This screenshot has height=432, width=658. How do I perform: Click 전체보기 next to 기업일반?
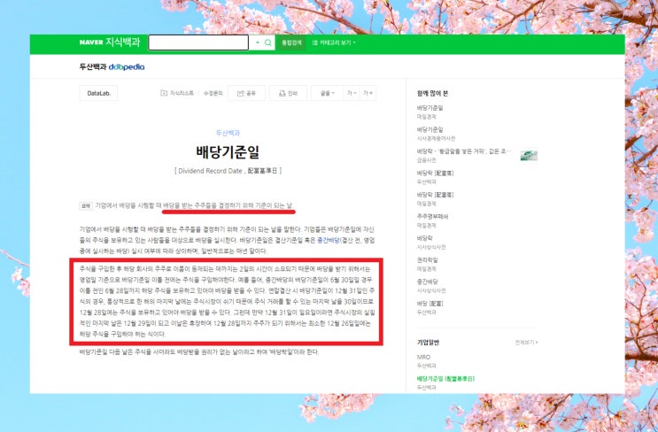[x=526, y=343]
